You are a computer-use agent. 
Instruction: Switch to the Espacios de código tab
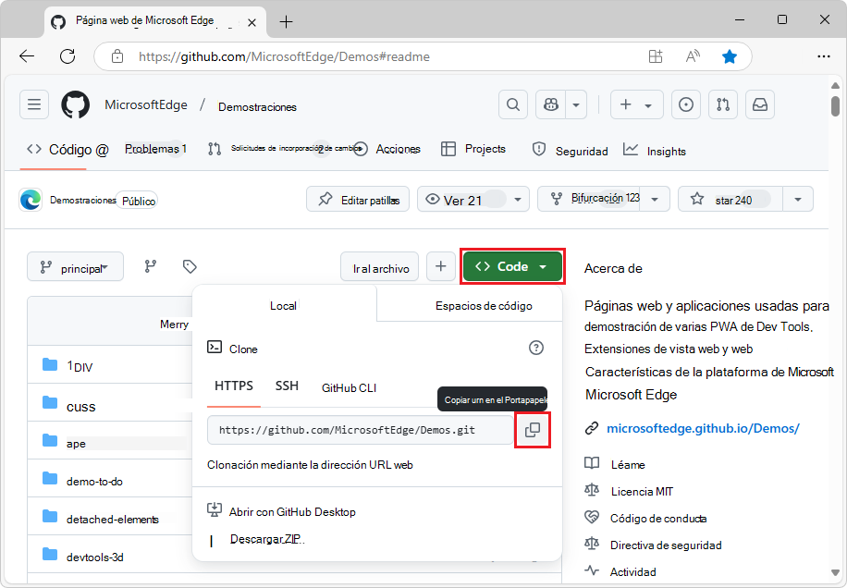pyautogui.click(x=470, y=306)
